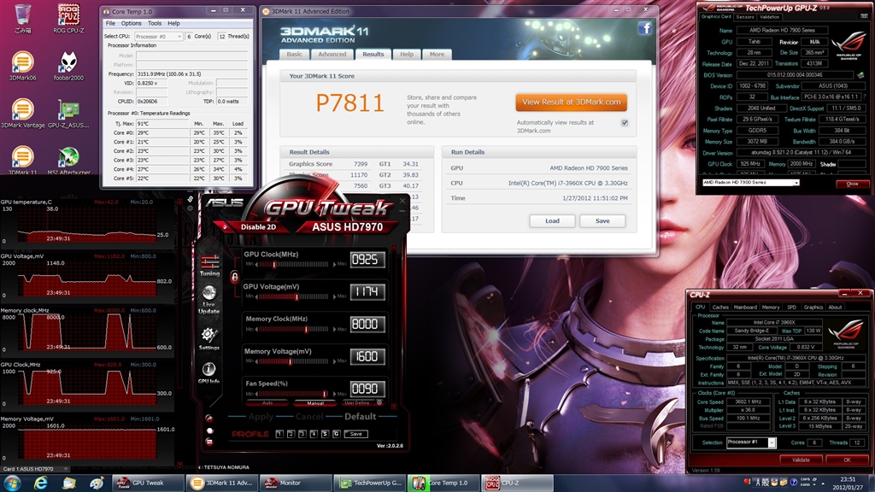Click the clock showing 23:51 in the taskbar

pyautogui.click(x=848, y=479)
